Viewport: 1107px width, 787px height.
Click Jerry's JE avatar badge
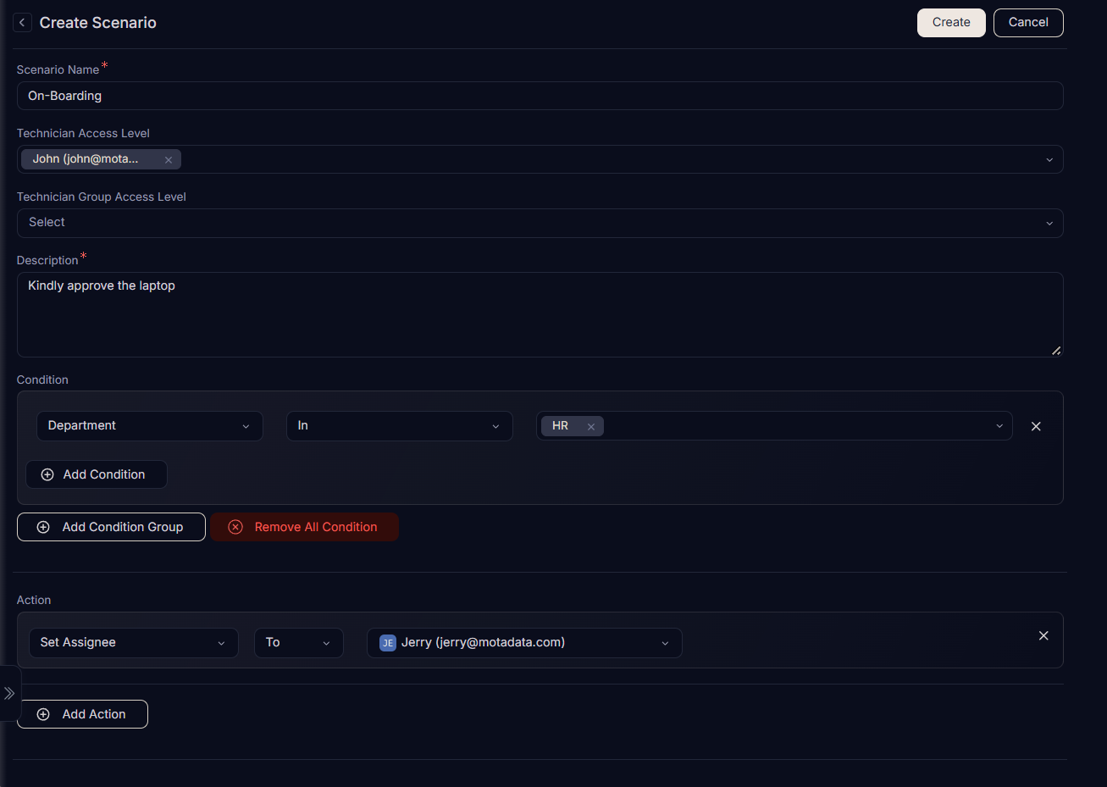pyautogui.click(x=388, y=643)
